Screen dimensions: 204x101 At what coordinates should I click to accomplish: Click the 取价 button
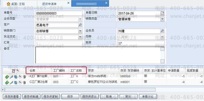[128, 96]
